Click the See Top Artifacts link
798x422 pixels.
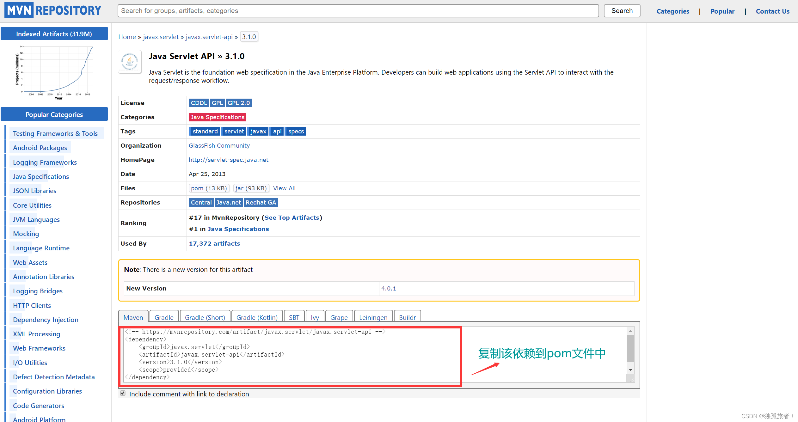(x=292, y=217)
